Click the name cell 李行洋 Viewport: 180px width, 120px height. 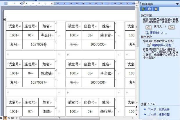click(106, 111)
